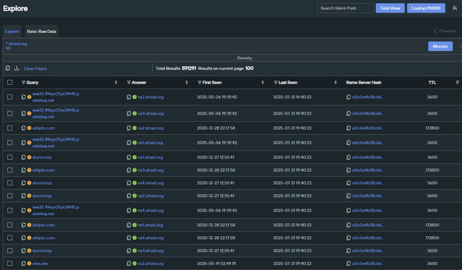Click the Clear Filters link
Screen dimensions: 462x270
click(35, 69)
